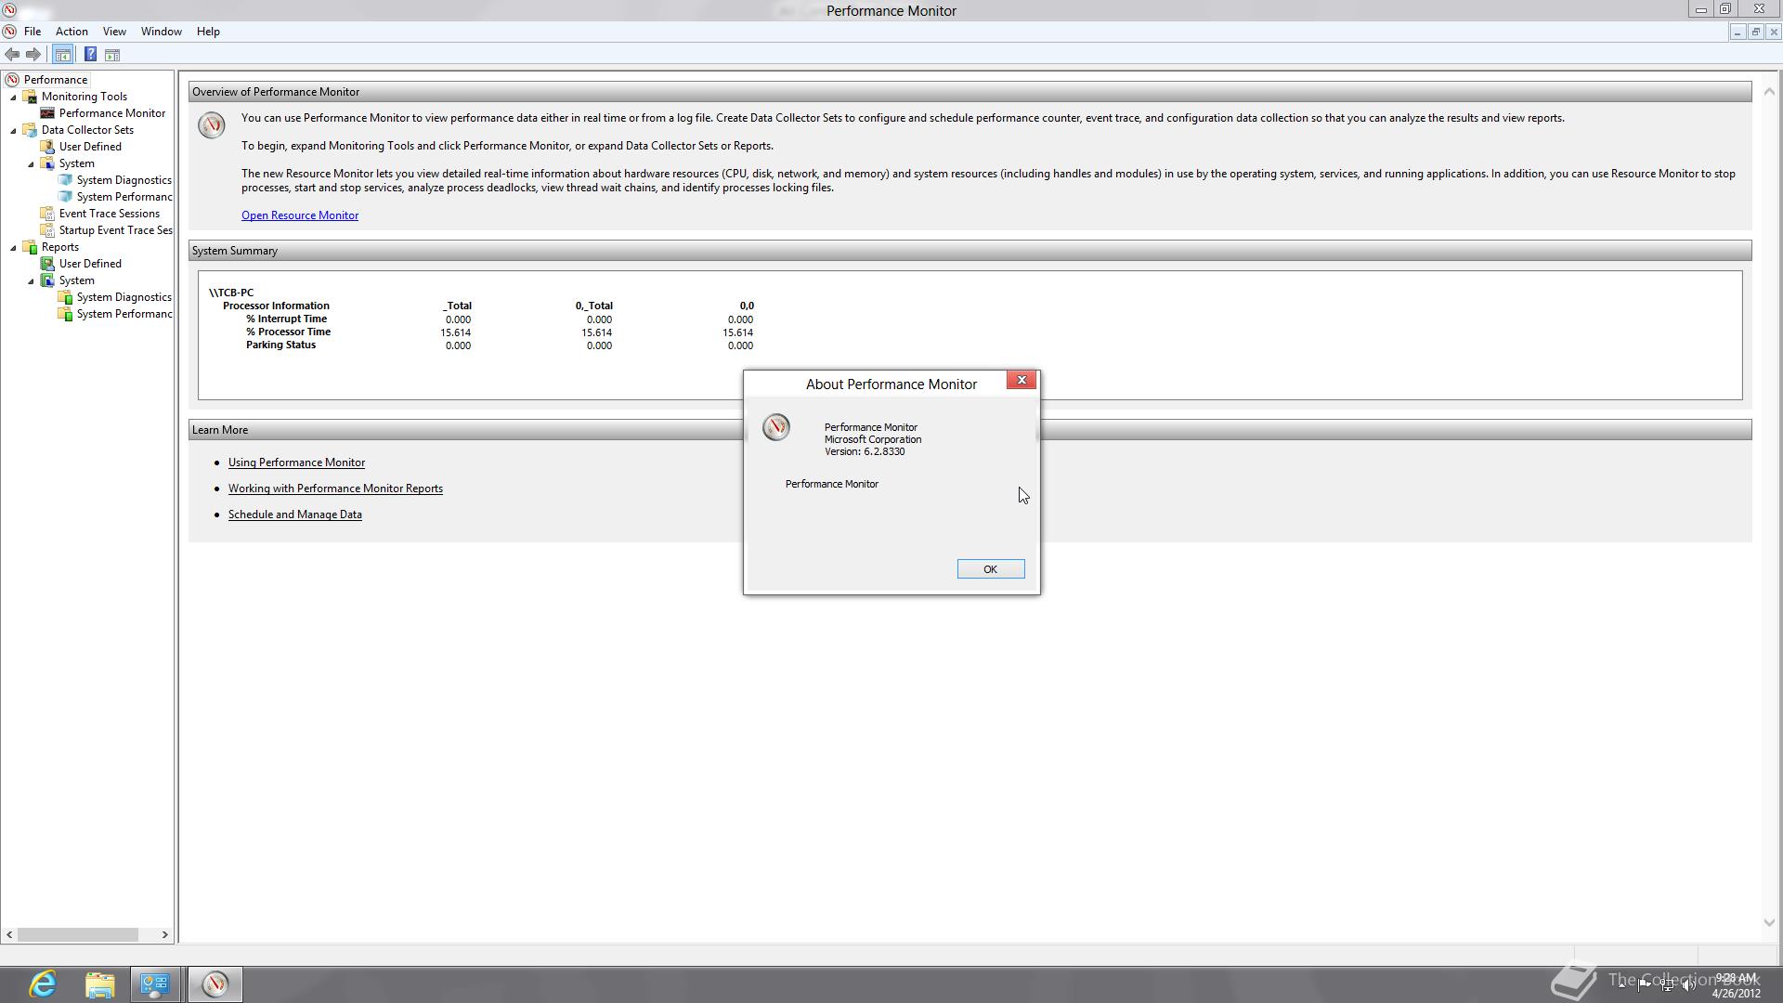1783x1003 pixels.
Task: Open the Action menu
Action: pos(72,32)
